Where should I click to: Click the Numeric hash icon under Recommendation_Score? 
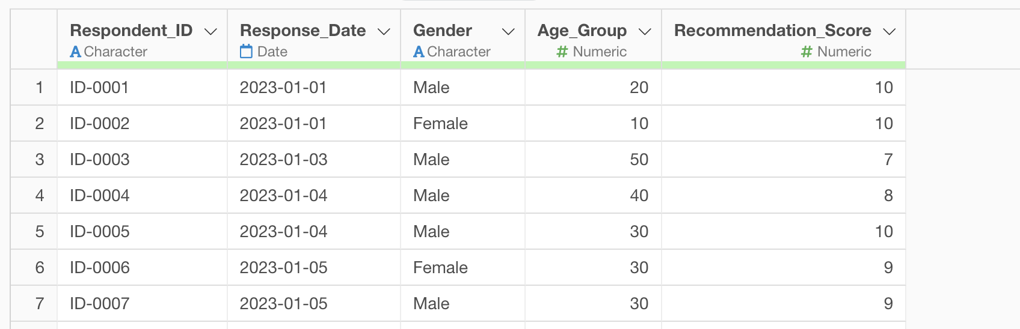[806, 52]
